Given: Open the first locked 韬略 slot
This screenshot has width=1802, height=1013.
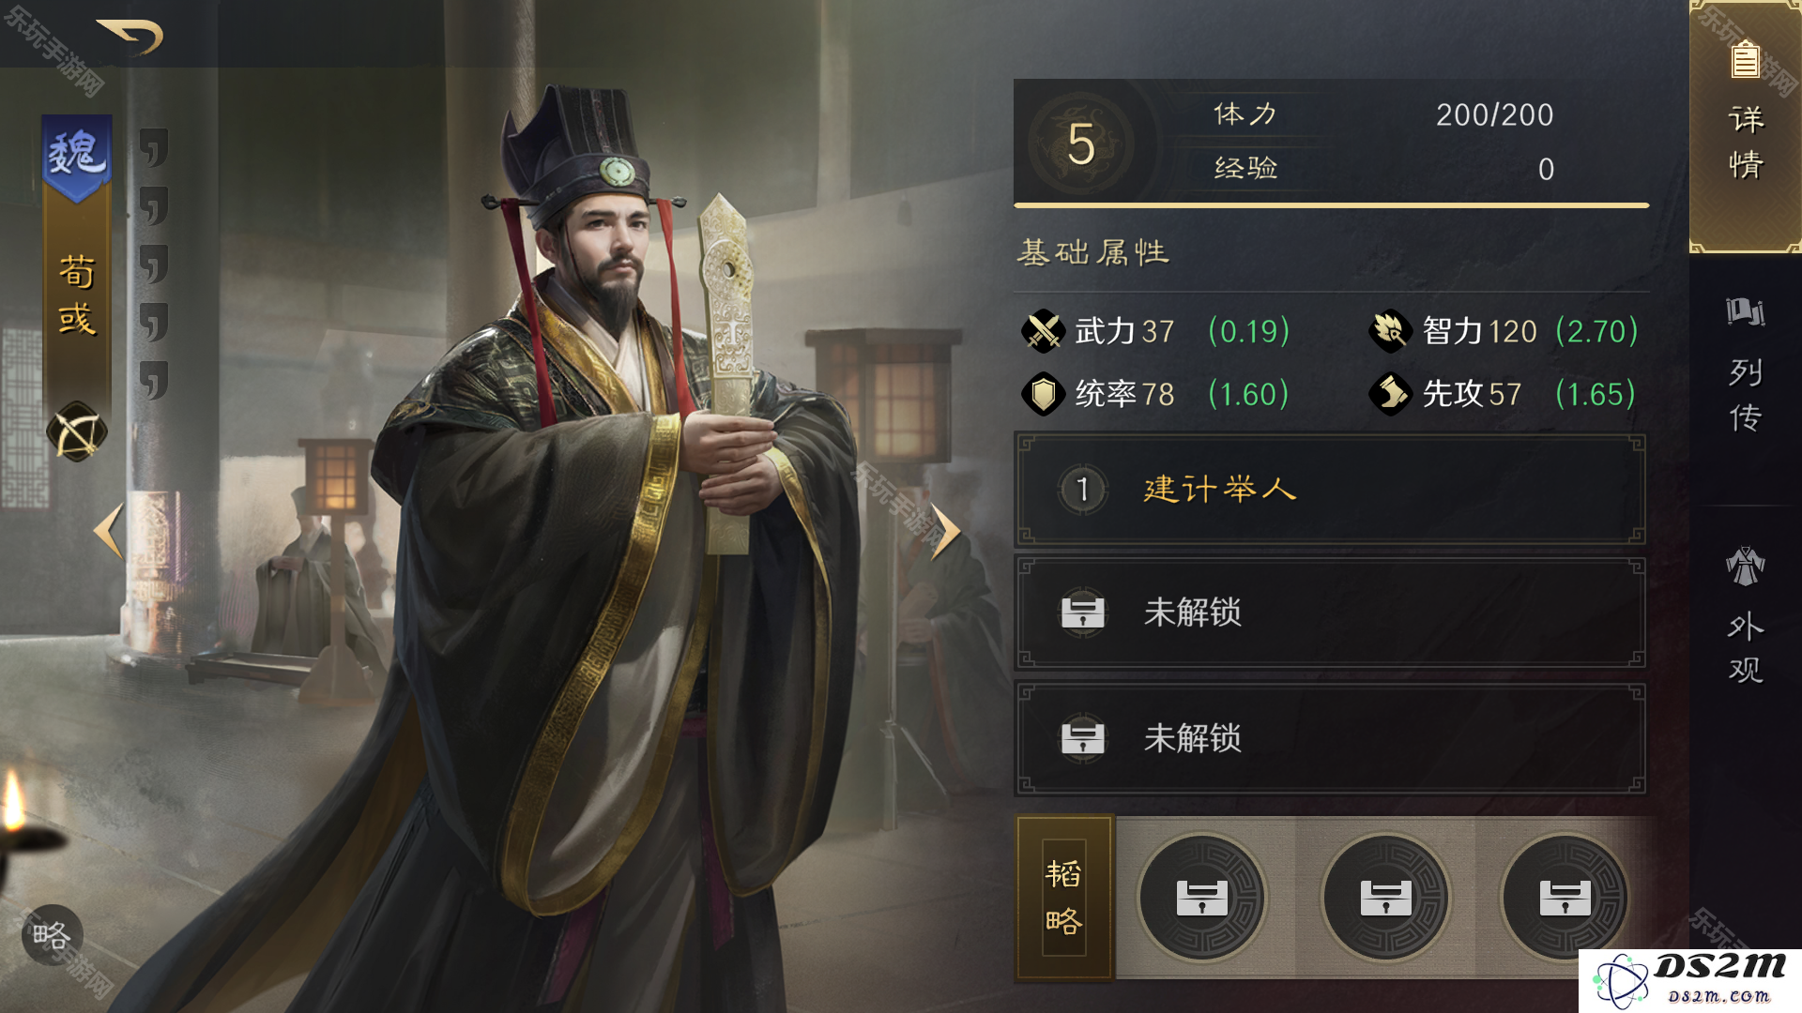Looking at the screenshot, I should 1202,898.
